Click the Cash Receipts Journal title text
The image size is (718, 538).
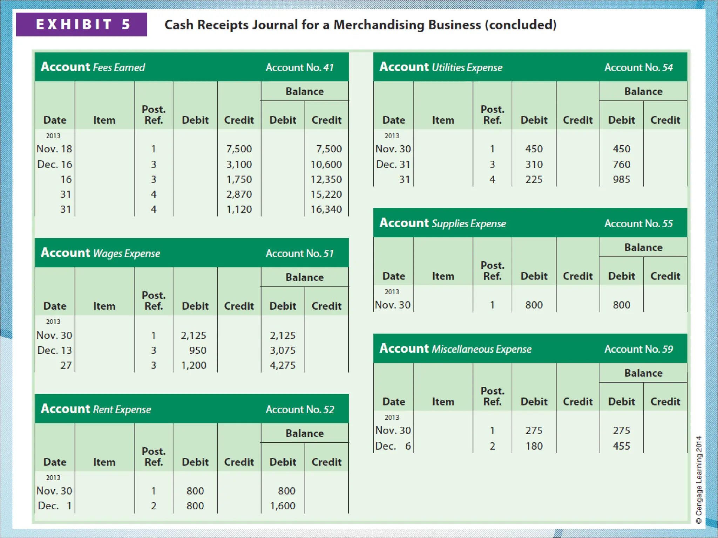tap(360, 25)
